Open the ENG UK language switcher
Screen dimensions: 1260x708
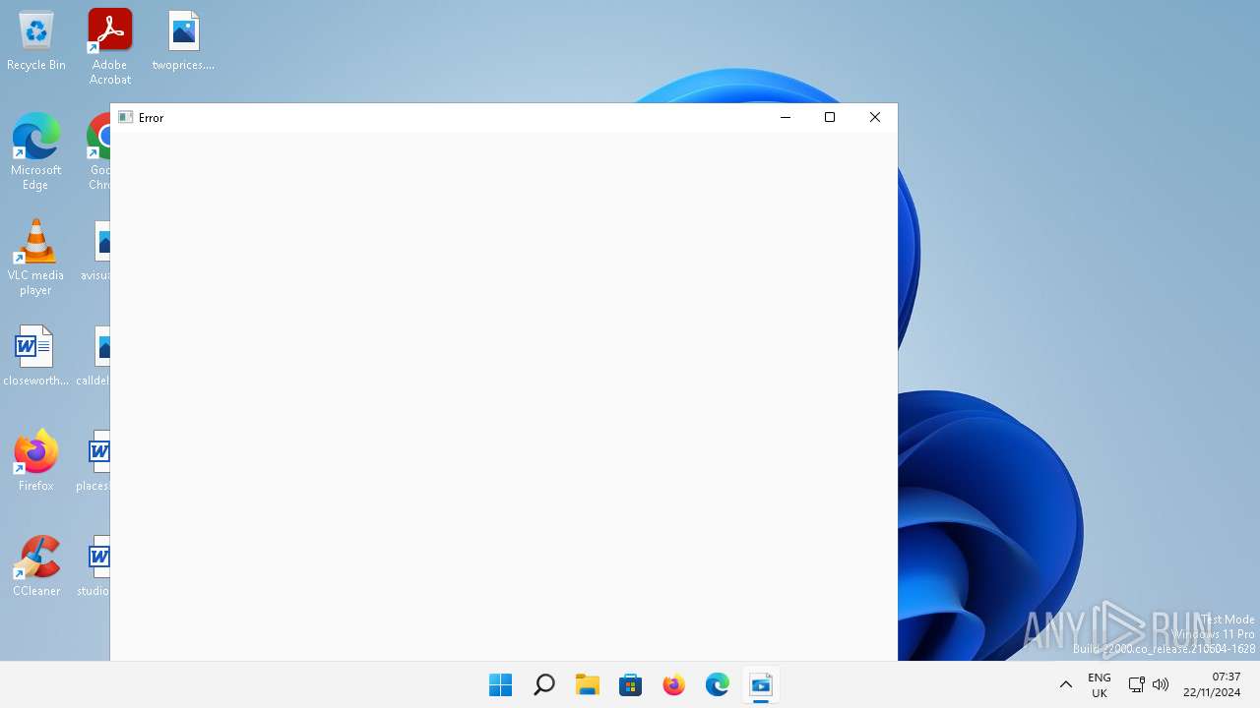coord(1100,684)
